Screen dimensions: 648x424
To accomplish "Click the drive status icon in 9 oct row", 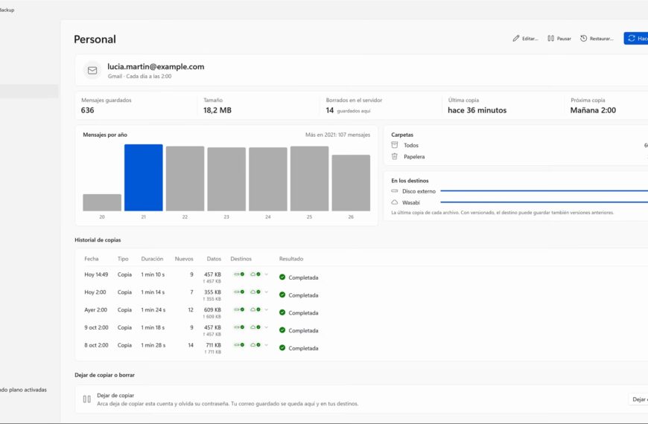I will [x=239, y=327].
